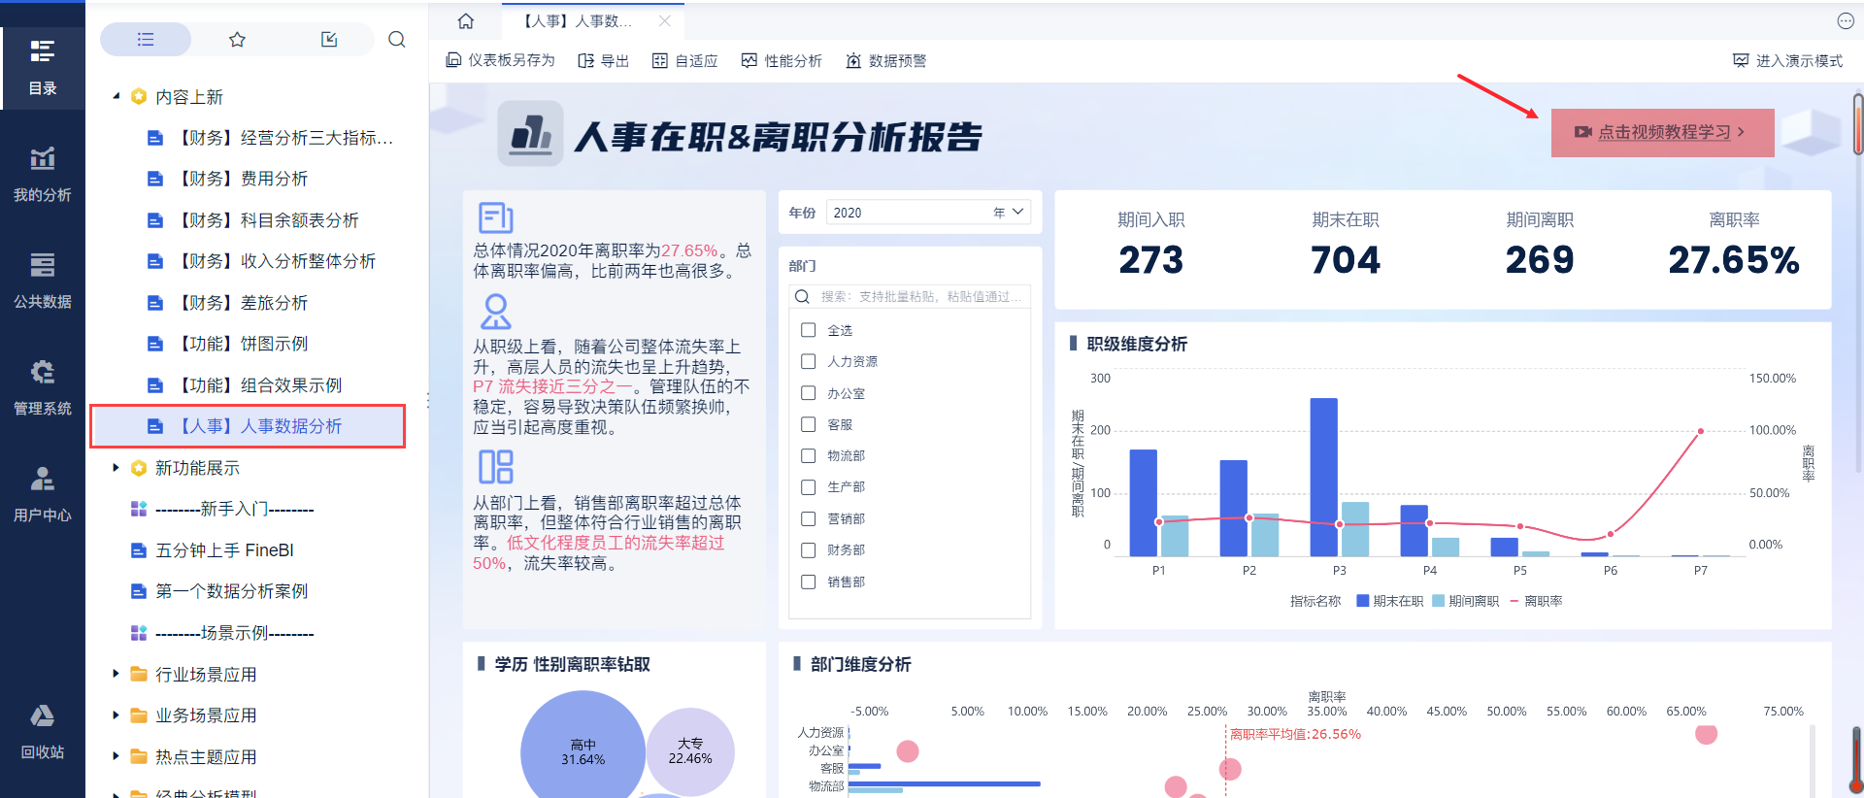Open the 年份 year dropdown
This screenshot has width=1864, height=798.
929,213
